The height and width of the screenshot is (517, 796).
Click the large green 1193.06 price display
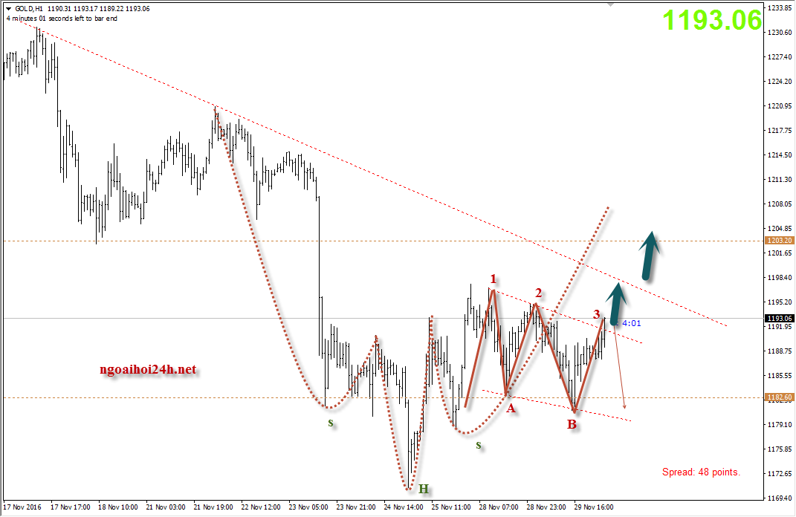pyautogui.click(x=712, y=21)
